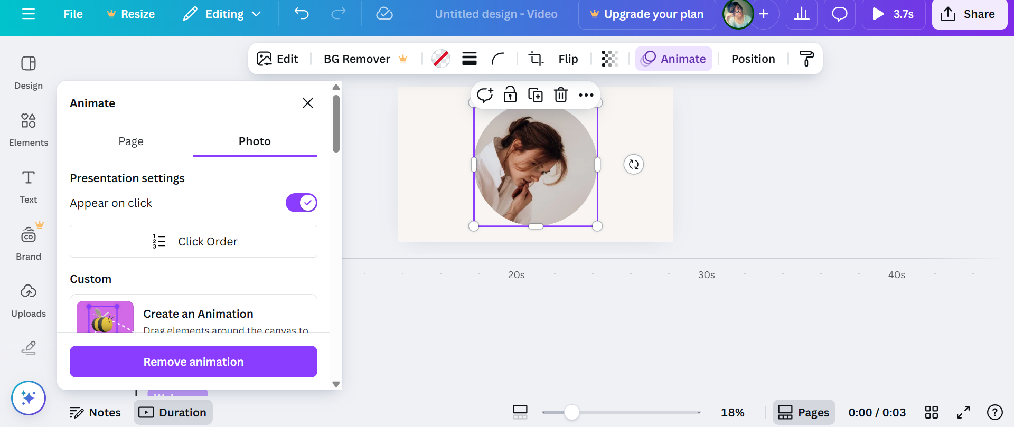Open the BG Remover tool
Image resolution: width=1014 pixels, height=427 pixels.
coord(365,59)
